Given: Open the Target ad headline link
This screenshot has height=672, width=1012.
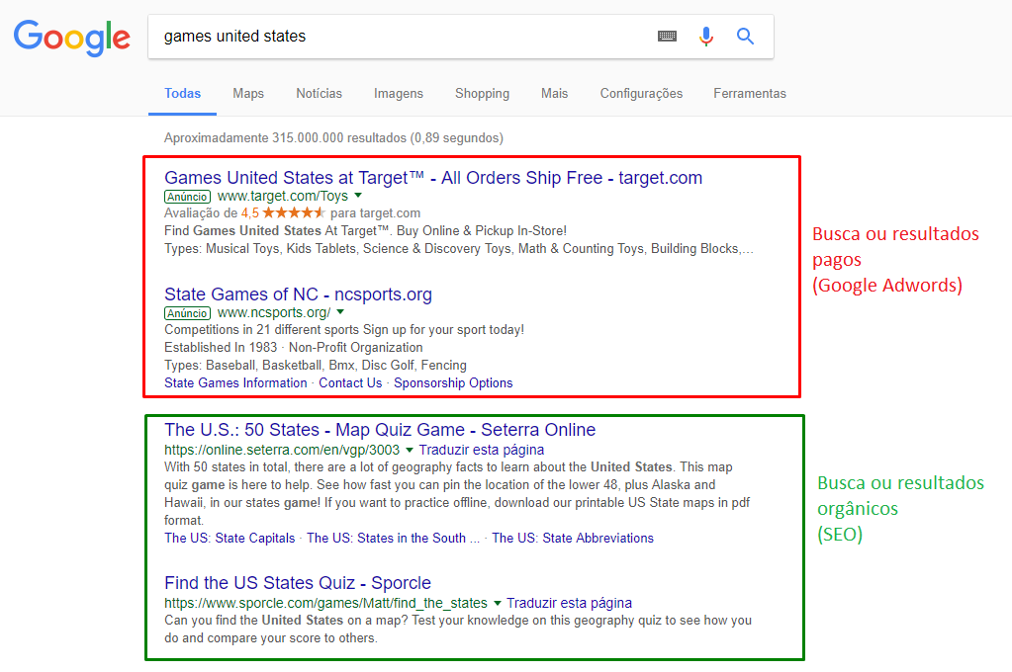Looking at the screenshot, I should [x=433, y=177].
